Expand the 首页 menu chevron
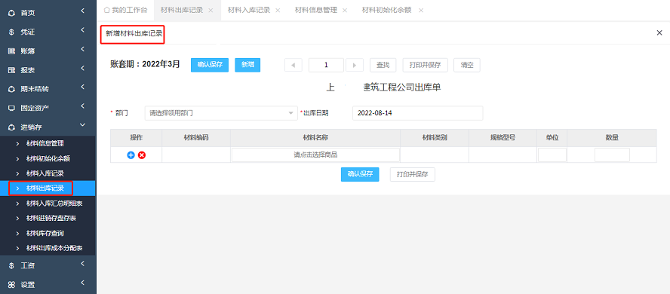The image size is (670, 294). click(82, 11)
